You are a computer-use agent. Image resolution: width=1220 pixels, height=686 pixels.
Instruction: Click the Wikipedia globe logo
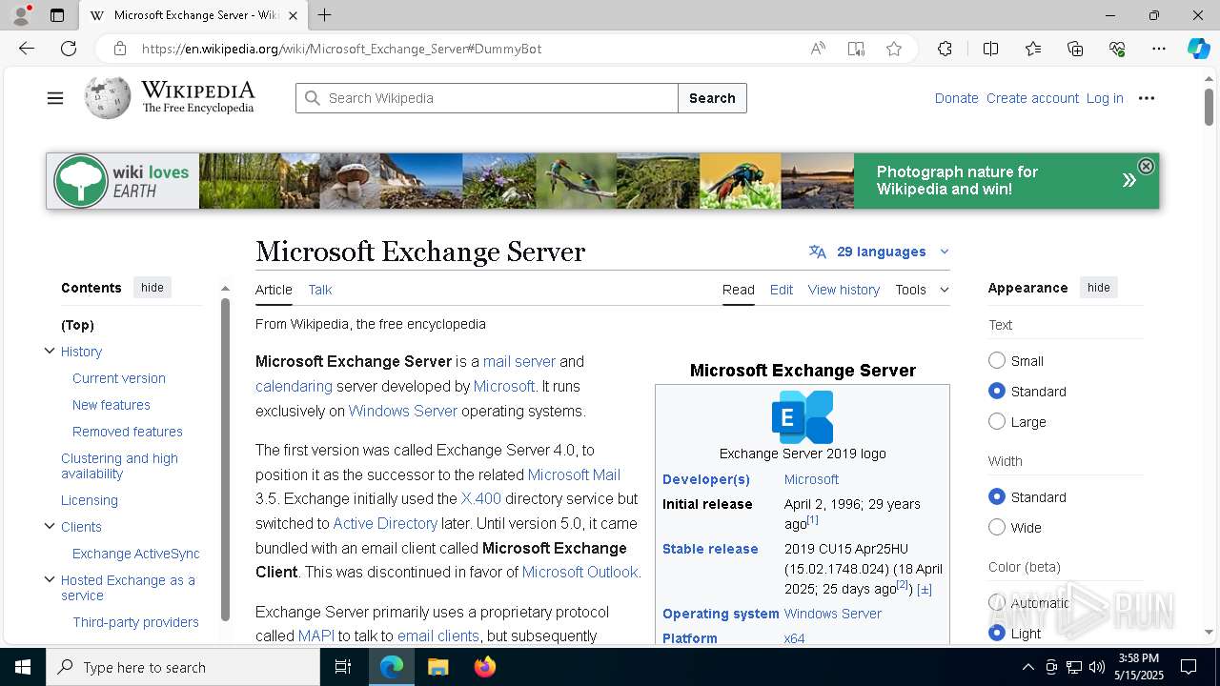(107, 97)
